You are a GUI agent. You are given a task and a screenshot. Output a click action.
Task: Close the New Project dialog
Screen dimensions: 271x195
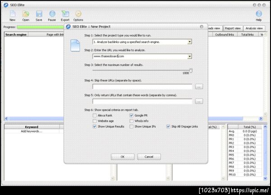tap(201, 27)
